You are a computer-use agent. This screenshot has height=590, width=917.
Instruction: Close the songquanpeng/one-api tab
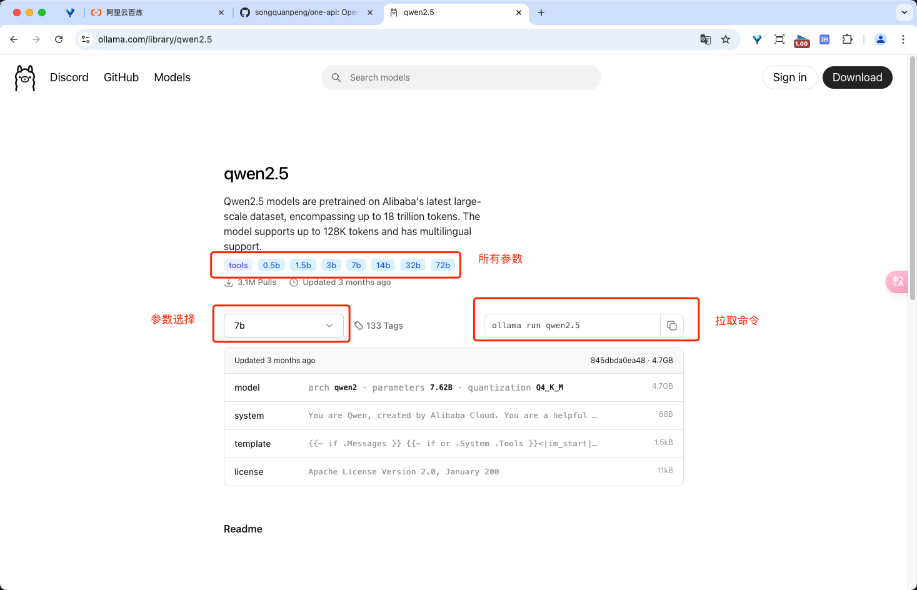tap(370, 12)
